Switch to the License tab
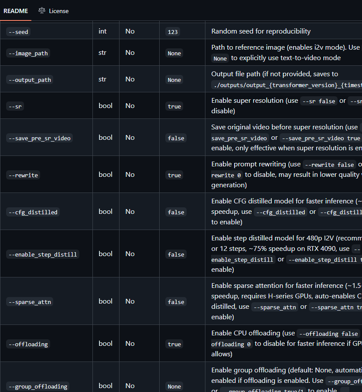362x392 pixels. pyautogui.click(x=53, y=11)
